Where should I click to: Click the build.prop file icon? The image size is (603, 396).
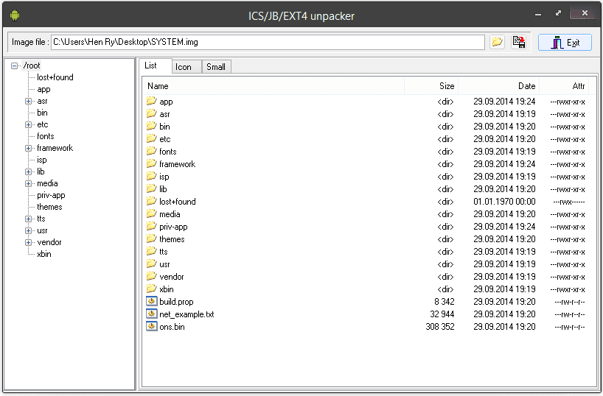click(x=152, y=301)
